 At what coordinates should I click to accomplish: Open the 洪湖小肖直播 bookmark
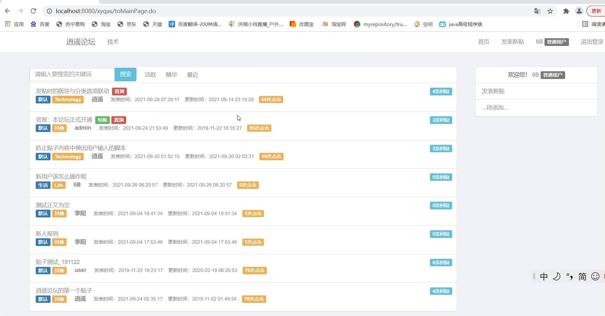[x=256, y=24]
